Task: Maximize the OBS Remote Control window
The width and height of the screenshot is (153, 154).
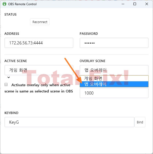Action: (135, 4)
